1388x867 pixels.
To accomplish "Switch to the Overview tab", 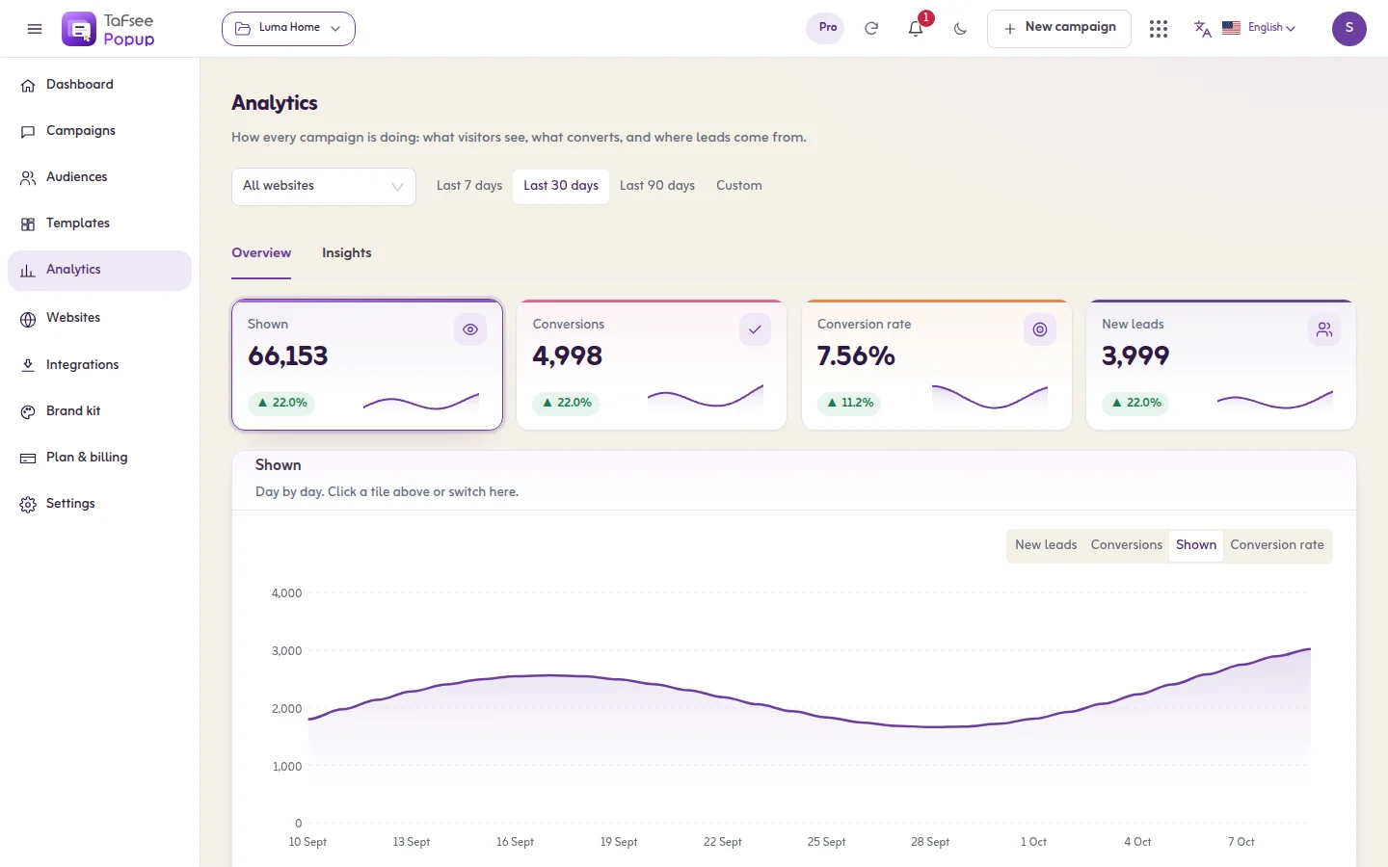I will pos(261,253).
